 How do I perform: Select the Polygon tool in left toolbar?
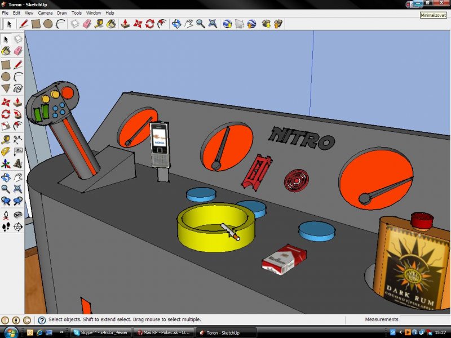click(x=6, y=88)
